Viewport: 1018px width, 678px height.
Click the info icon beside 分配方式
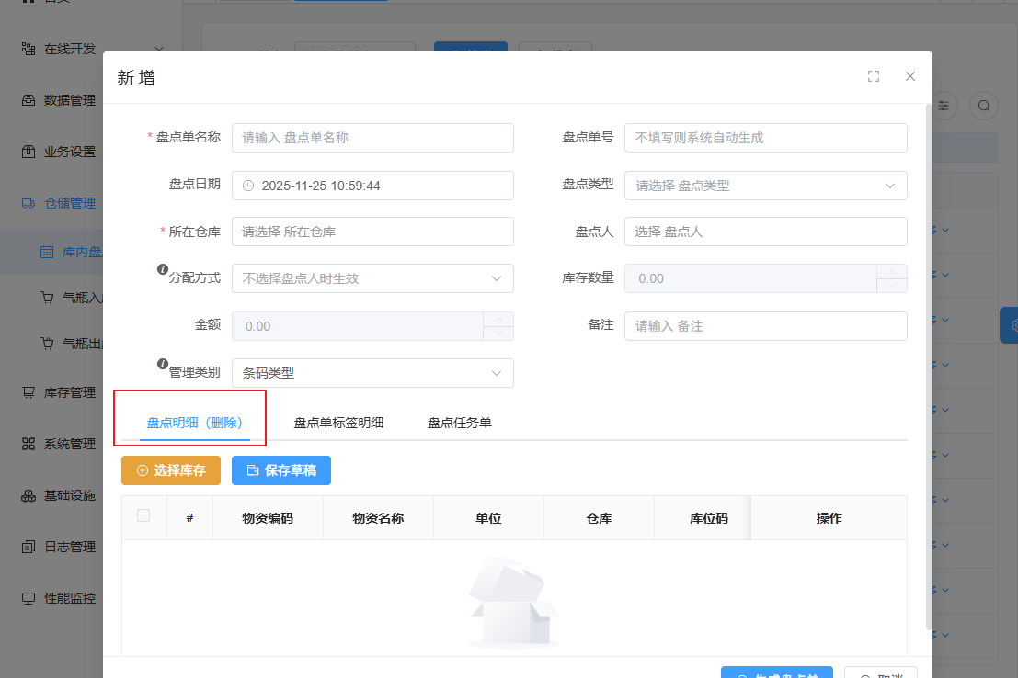(x=163, y=270)
